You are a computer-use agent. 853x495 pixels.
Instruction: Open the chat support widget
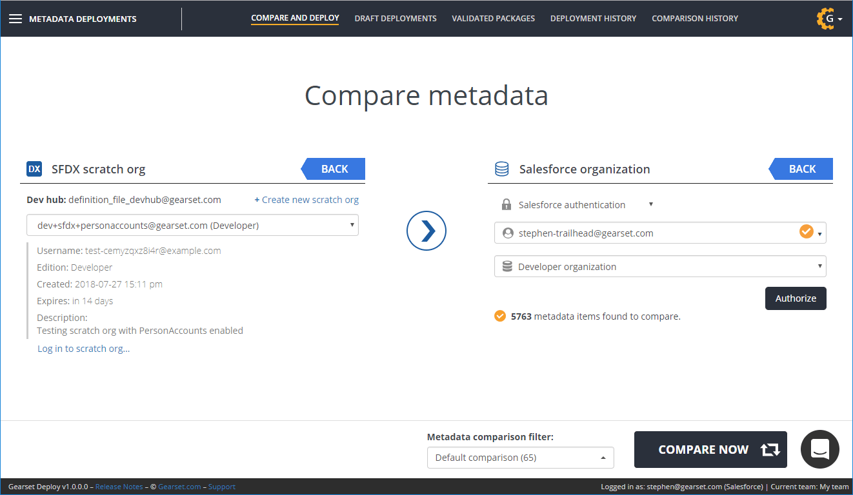tap(819, 449)
